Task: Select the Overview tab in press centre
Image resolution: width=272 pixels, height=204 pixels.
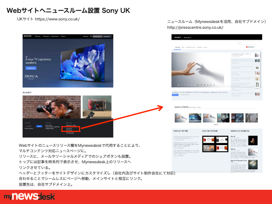Action: pyautogui.click(x=178, y=47)
